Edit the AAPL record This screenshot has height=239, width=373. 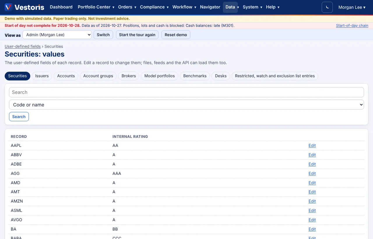(312, 145)
